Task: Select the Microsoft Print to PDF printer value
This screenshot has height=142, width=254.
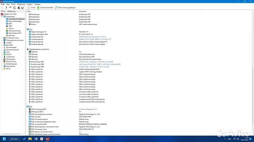Action: pyautogui.click(x=86, y=57)
